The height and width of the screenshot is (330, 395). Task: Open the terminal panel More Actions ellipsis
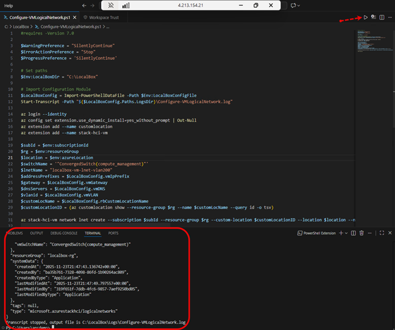coord(369,233)
